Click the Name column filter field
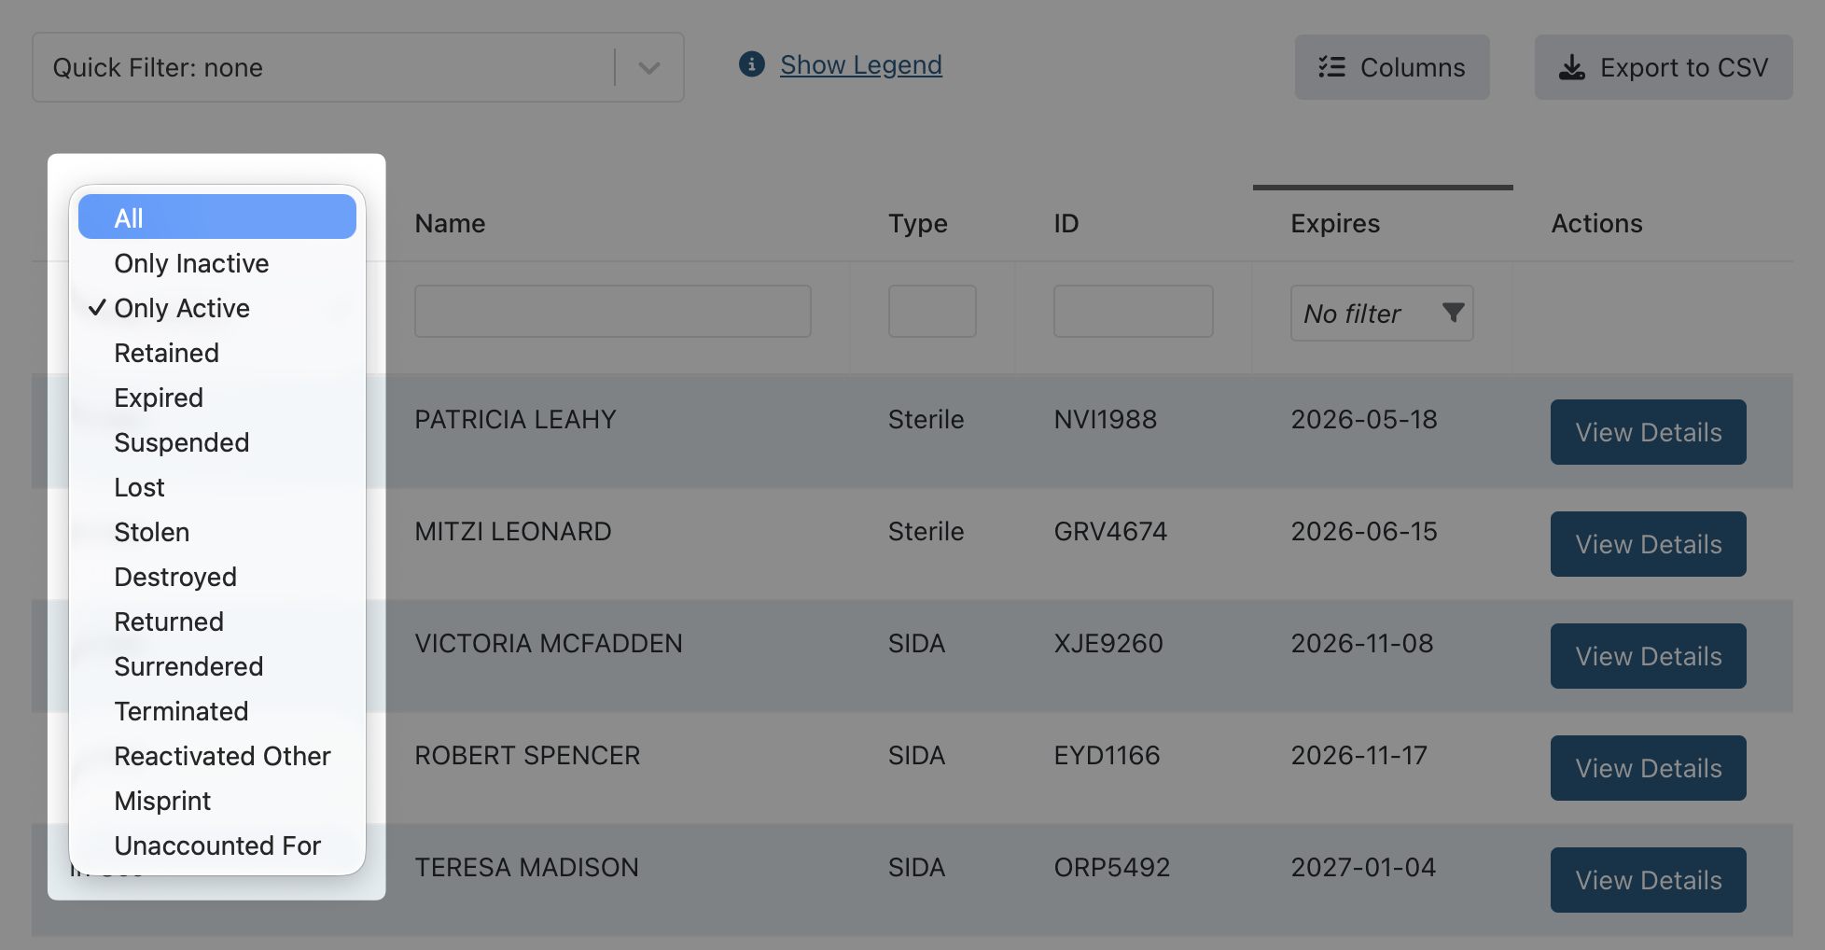 point(612,311)
